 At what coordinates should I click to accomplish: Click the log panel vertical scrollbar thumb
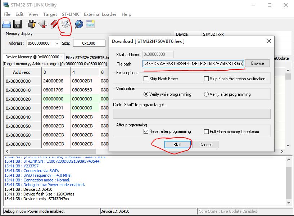[289, 183]
